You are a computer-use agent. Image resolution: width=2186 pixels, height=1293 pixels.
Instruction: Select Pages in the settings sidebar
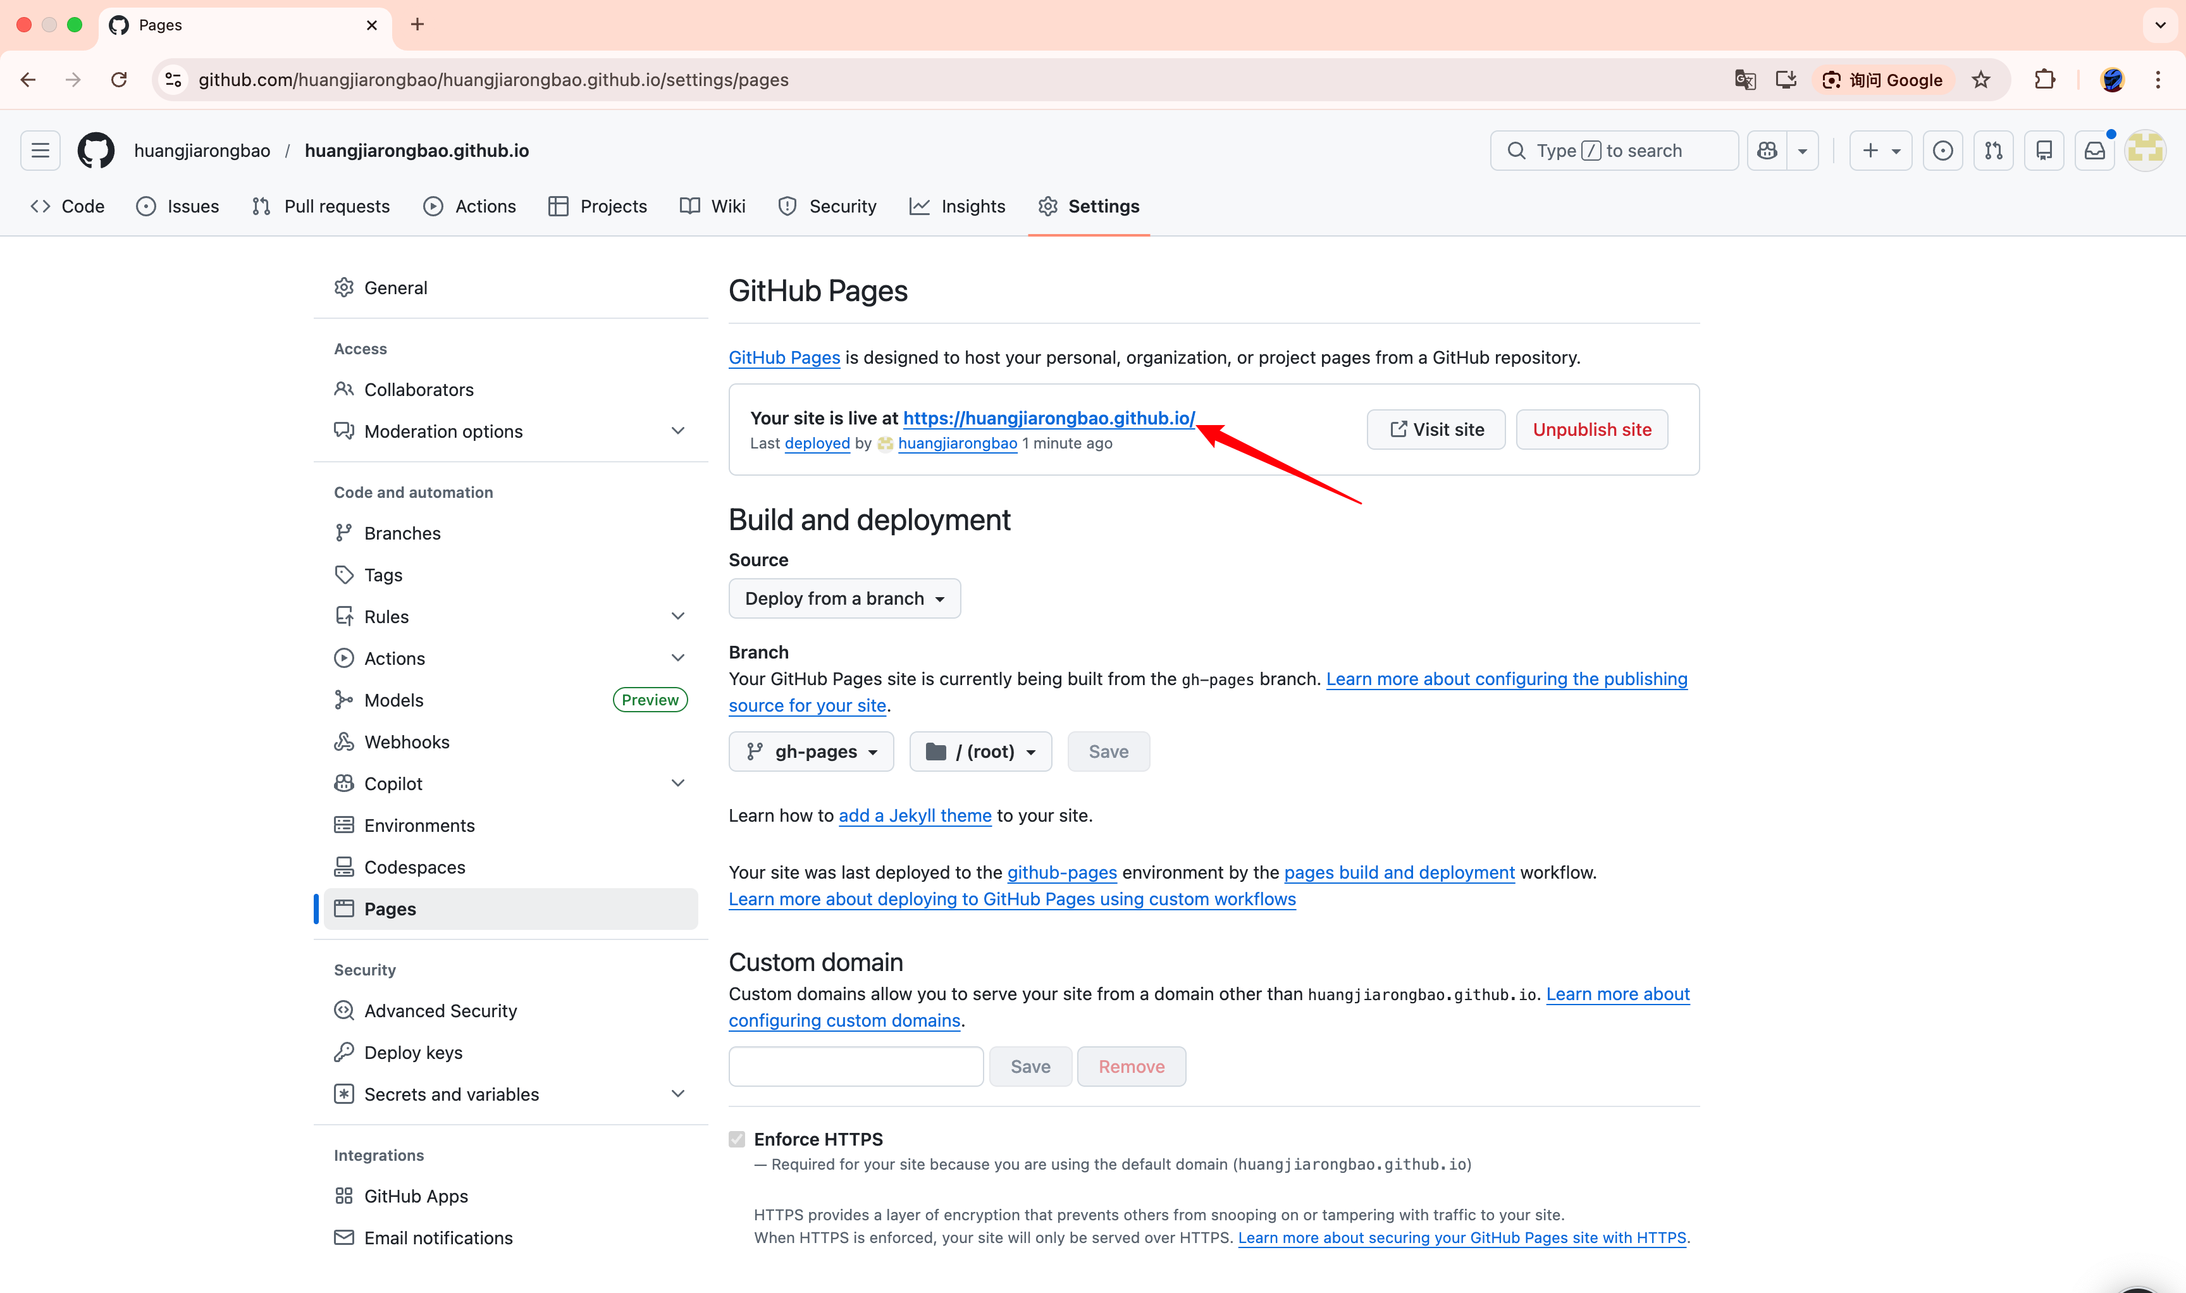(510, 909)
